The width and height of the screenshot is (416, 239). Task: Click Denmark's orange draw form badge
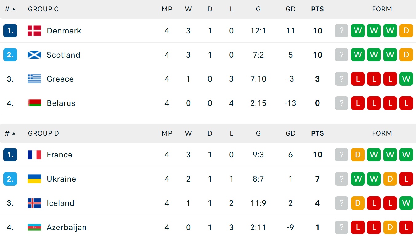pyautogui.click(x=406, y=31)
